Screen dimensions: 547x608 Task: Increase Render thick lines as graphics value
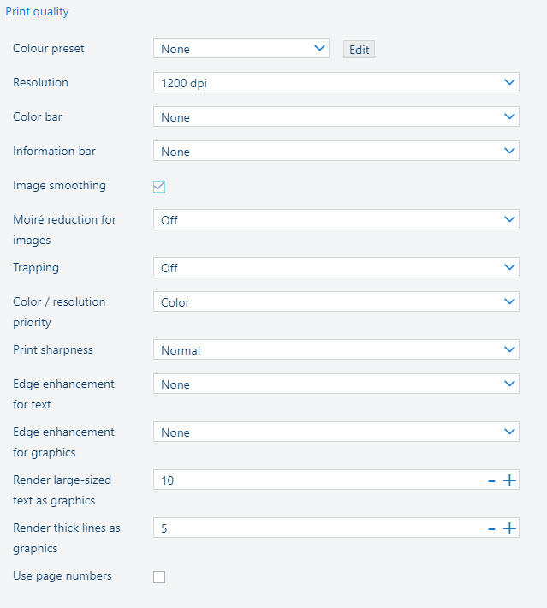click(x=510, y=528)
